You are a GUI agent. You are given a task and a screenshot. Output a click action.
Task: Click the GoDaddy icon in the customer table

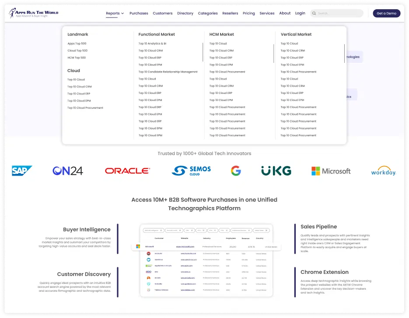tap(148, 284)
